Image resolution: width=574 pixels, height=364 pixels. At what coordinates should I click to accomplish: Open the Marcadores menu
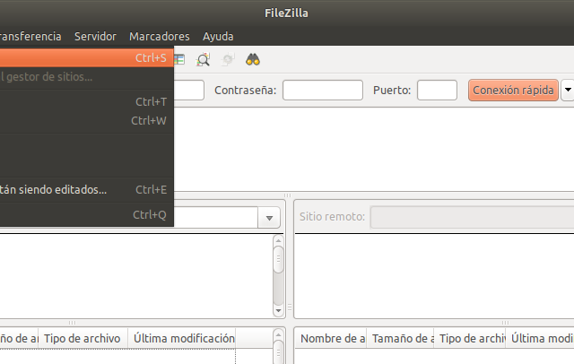pyautogui.click(x=160, y=36)
